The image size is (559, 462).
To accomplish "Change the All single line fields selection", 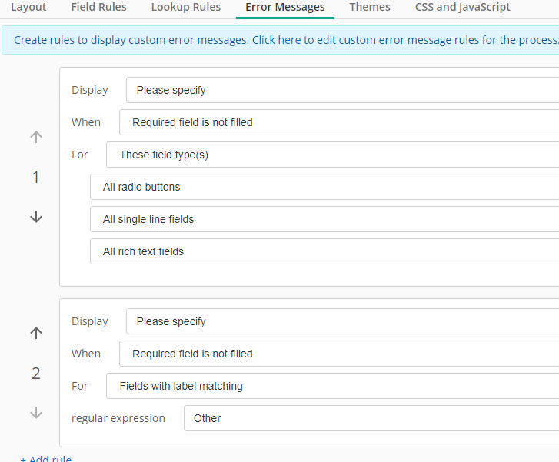I will tap(324, 219).
